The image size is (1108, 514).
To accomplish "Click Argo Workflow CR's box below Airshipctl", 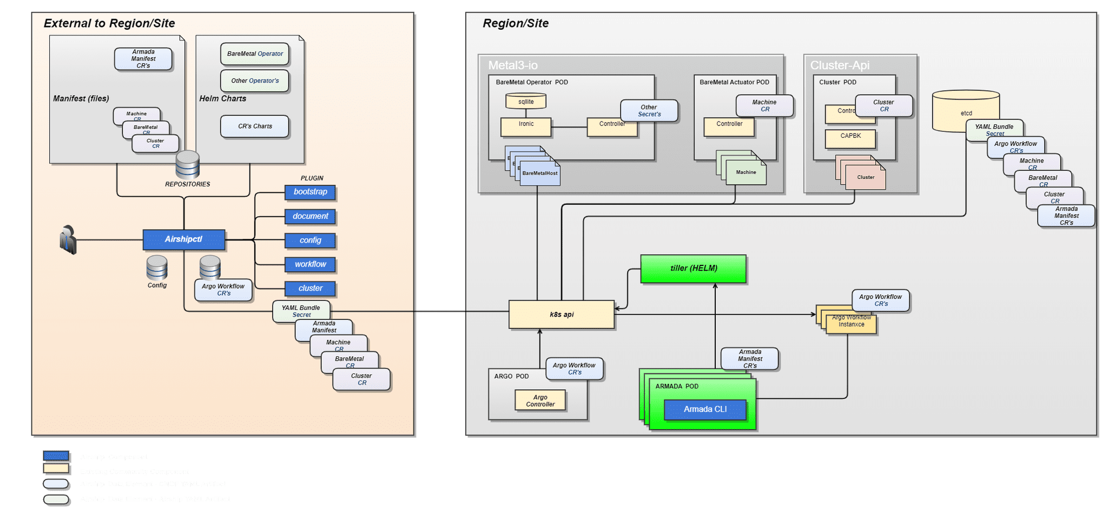I will (x=223, y=290).
